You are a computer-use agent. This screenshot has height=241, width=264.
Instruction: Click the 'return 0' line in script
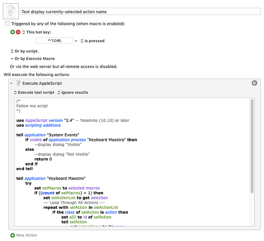click(43, 159)
